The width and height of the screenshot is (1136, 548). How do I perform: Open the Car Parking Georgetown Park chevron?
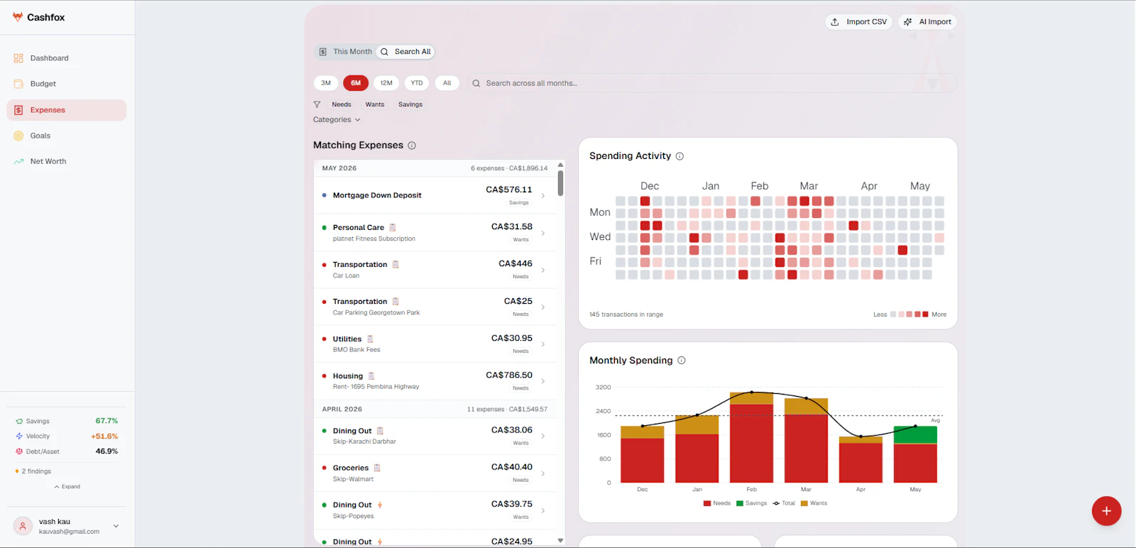click(x=543, y=307)
